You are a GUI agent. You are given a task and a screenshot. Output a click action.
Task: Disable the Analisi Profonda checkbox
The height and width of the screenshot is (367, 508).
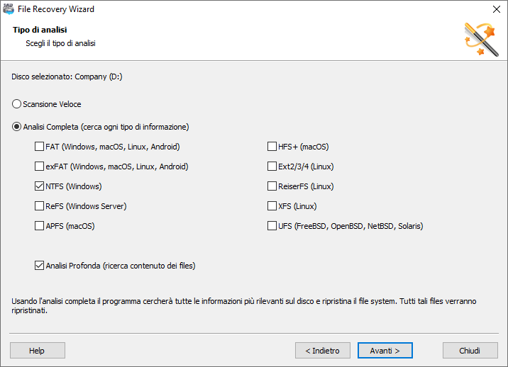tap(39, 266)
